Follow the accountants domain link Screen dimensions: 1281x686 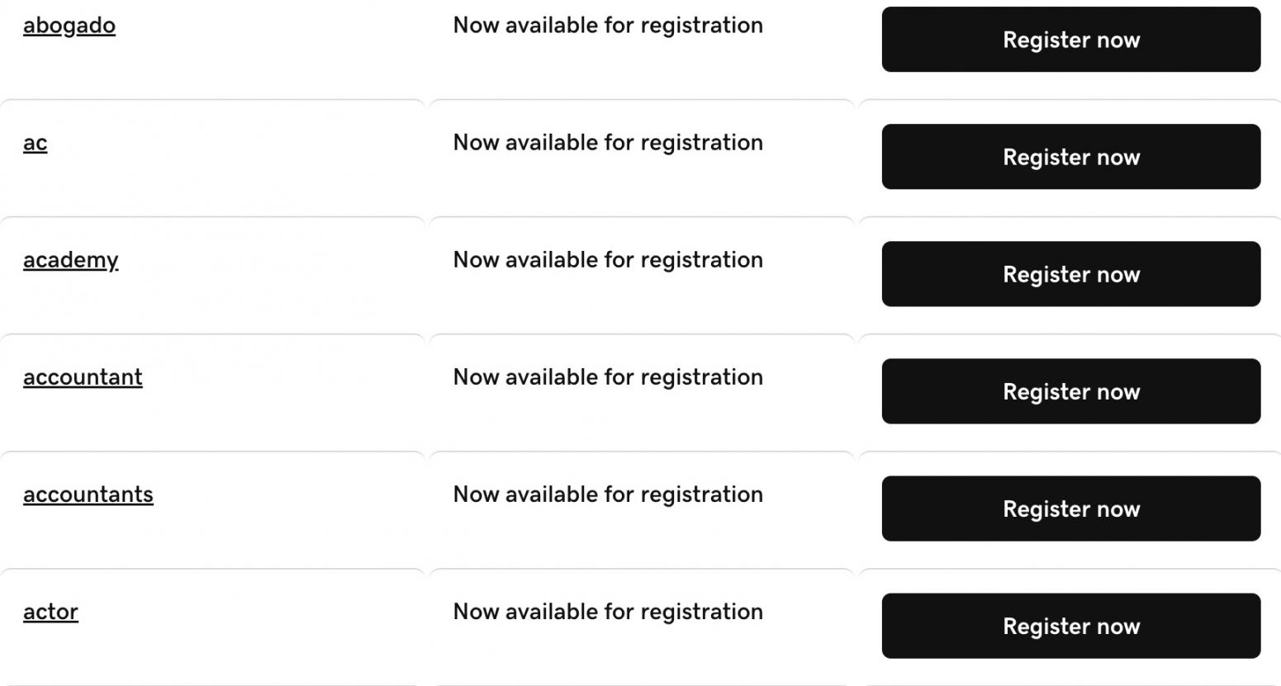tap(88, 494)
